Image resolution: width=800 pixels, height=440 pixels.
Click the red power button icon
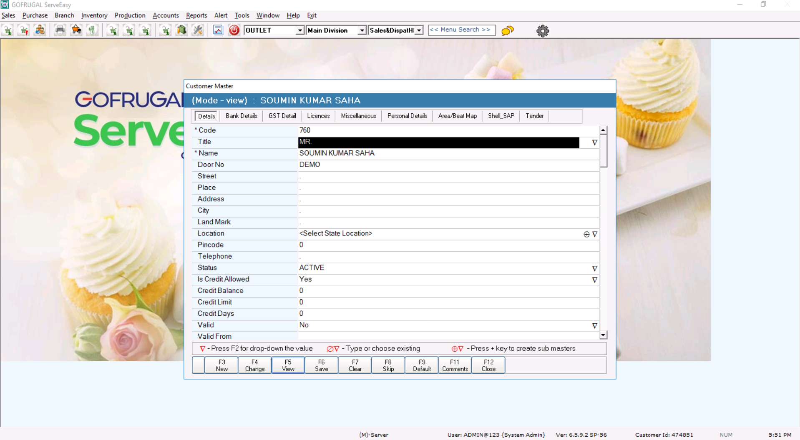point(234,30)
